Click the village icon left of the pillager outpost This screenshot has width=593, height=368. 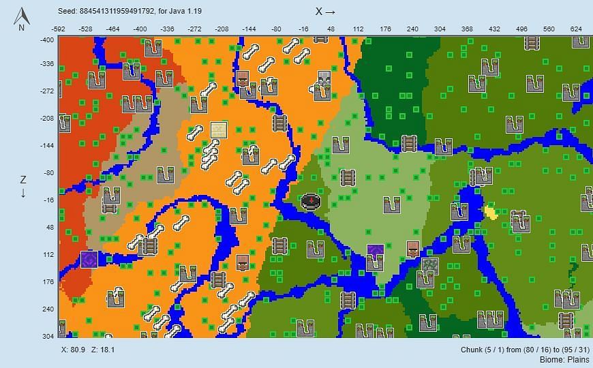[x=243, y=78]
